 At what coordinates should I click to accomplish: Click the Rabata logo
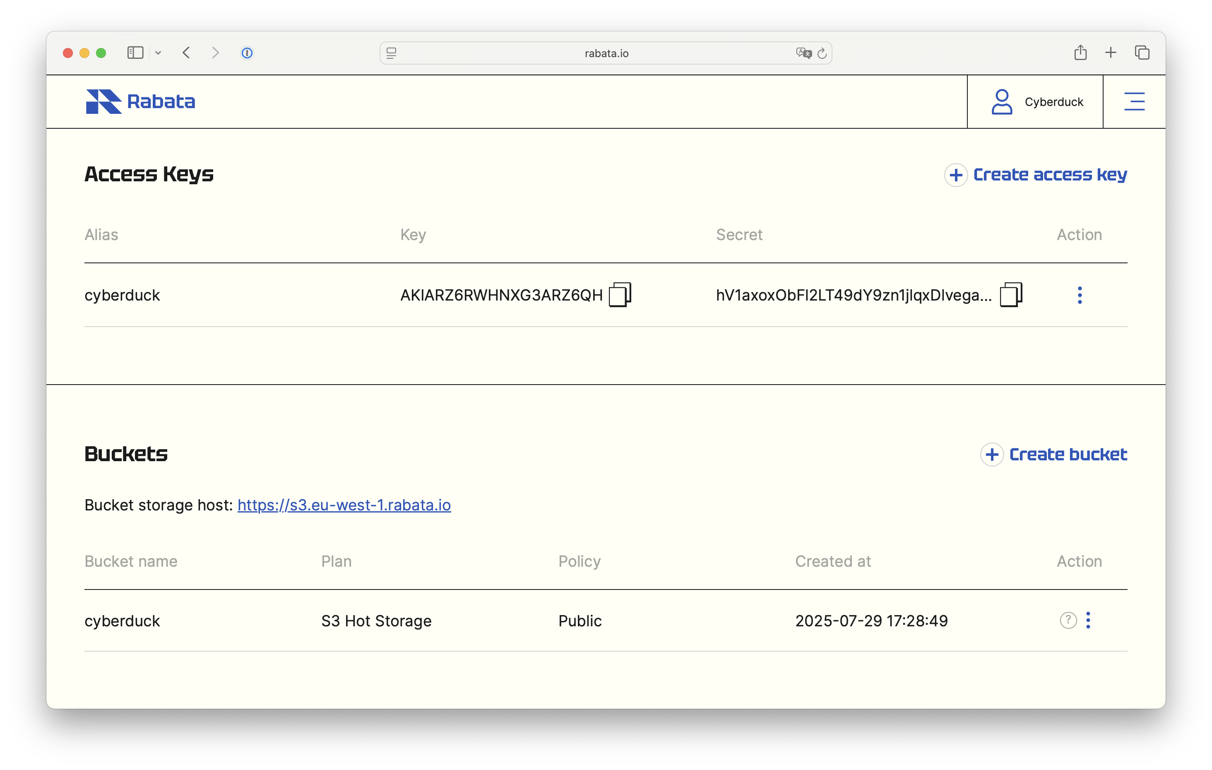coord(140,101)
